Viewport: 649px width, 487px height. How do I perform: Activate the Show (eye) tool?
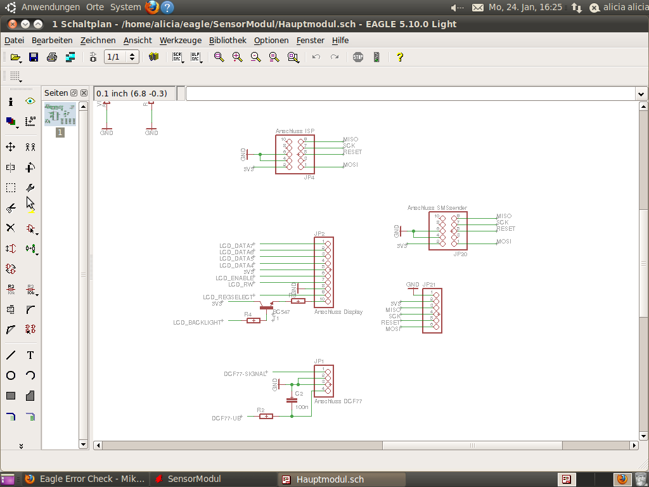coord(30,101)
